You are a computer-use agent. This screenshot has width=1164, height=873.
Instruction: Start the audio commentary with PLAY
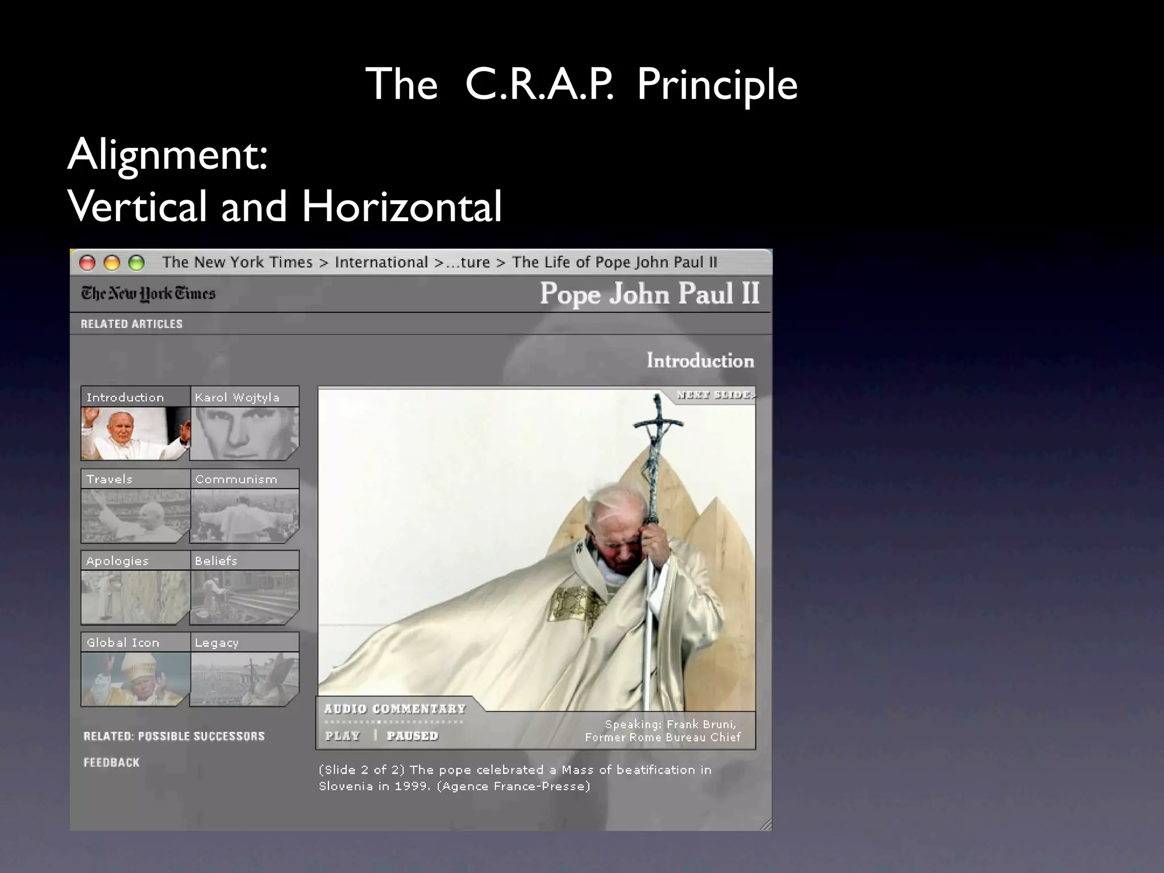click(342, 736)
